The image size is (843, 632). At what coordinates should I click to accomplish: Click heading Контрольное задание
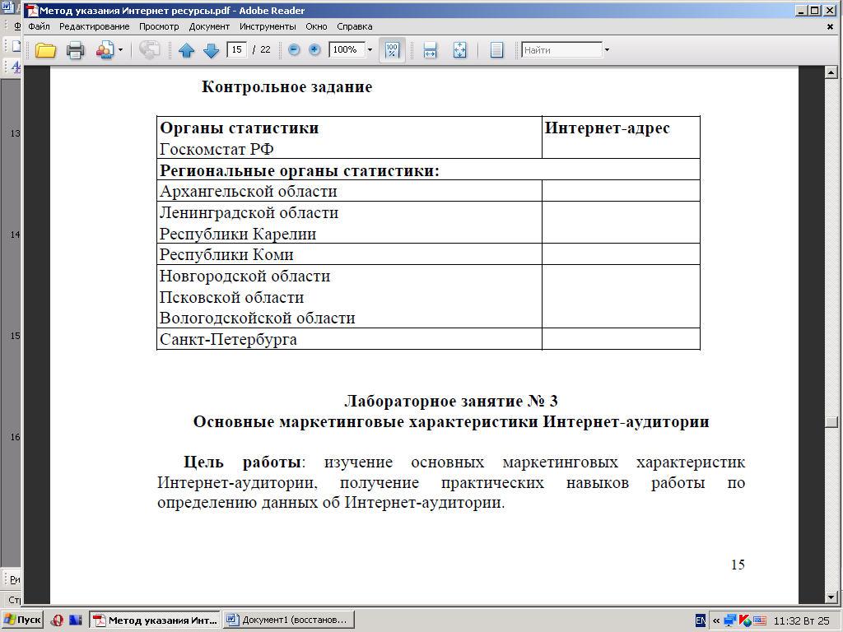286,86
